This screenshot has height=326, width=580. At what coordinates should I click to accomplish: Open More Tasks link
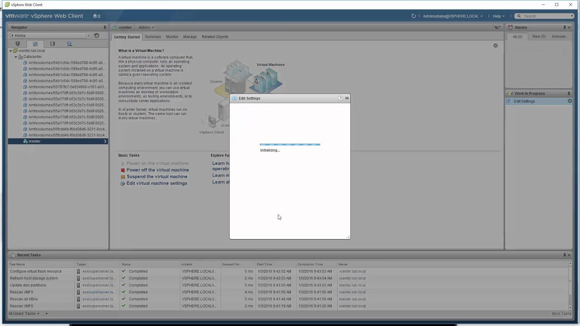point(561,314)
